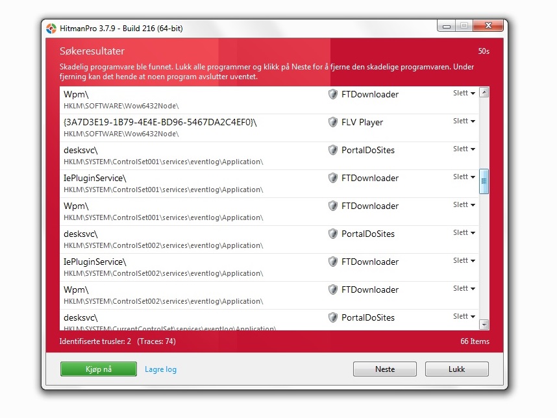The width and height of the screenshot is (557, 418).
Task: Select Wpm\ entry above HKLM\SOFTWARE\Wow6432Node\
Action: pos(76,95)
